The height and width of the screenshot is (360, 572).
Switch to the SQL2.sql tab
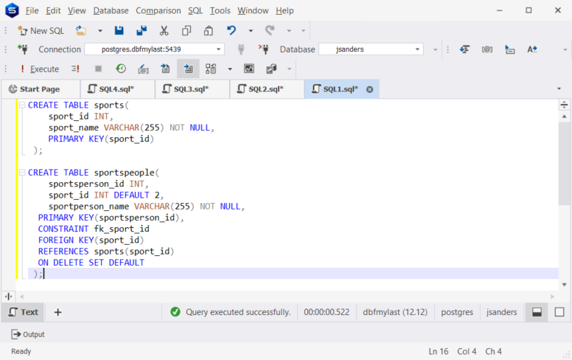[x=266, y=89]
